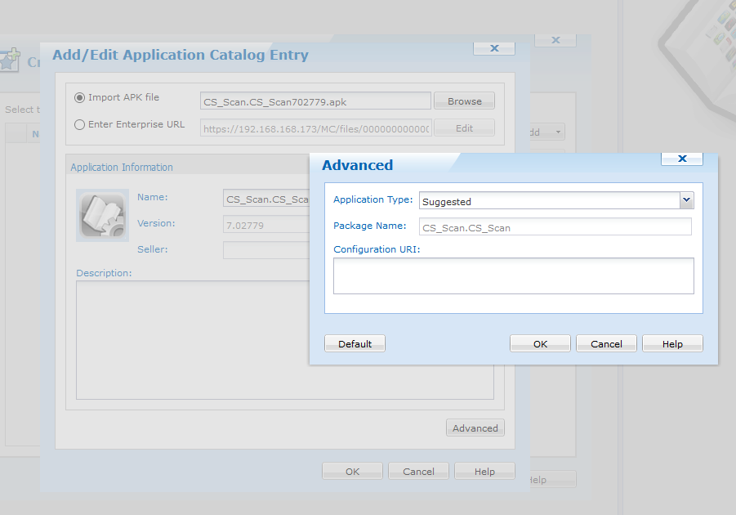Click inside the Configuration URI text box
Viewport: 736px width, 515px height.
pos(513,275)
